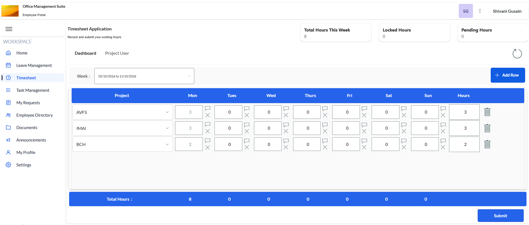Click the Add Row button
The image size is (529, 225).
coord(508,75)
